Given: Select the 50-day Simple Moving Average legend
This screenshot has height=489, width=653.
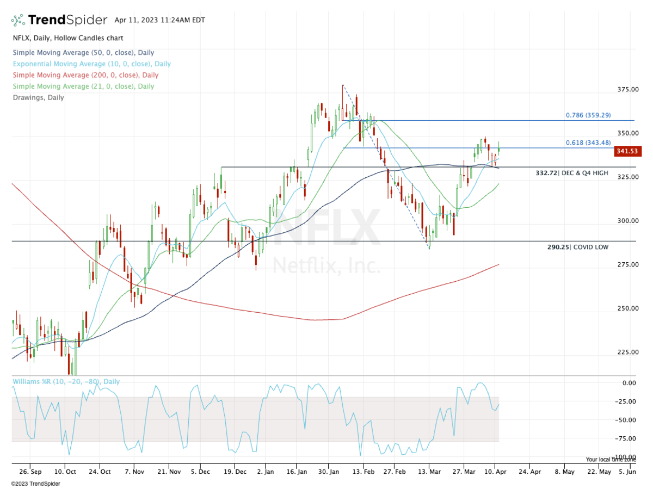Looking at the screenshot, I should [83, 53].
